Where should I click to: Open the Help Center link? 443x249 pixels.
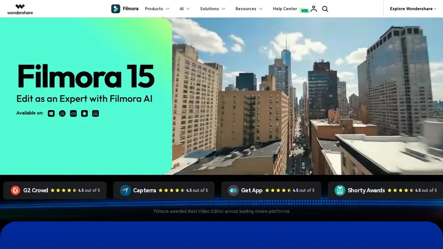pos(285,9)
